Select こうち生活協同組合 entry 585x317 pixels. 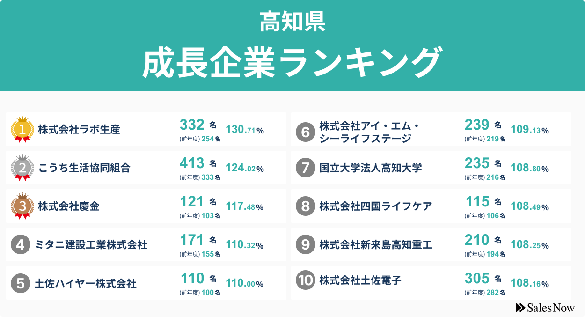84,168
